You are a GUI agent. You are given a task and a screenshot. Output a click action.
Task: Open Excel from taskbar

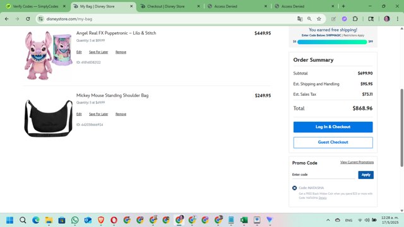pyautogui.click(x=244, y=220)
